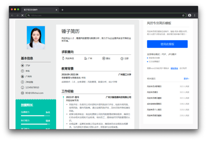Screen dimensions: 207x141
Task: Click the 相关简历 label
Action: coord(151,78)
